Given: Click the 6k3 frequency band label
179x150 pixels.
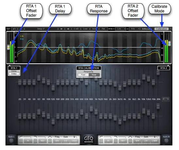Looking at the screenshot, I should (134, 99).
